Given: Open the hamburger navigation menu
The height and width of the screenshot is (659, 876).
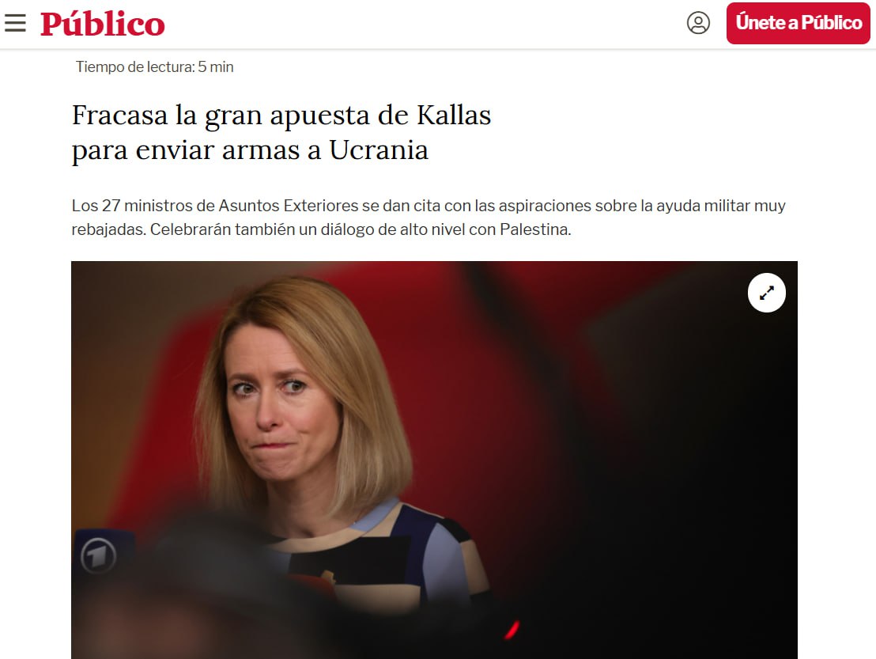Looking at the screenshot, I should 15,23.
